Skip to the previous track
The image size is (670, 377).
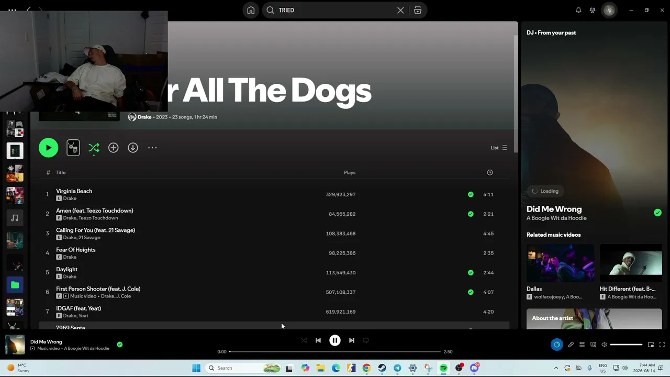318,340
